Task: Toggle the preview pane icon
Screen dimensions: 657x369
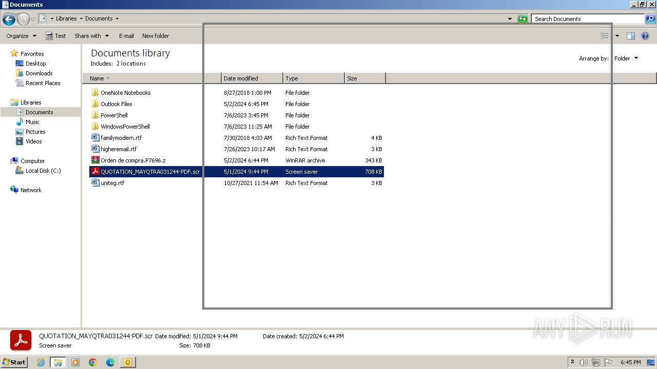Action: [631, 36]
